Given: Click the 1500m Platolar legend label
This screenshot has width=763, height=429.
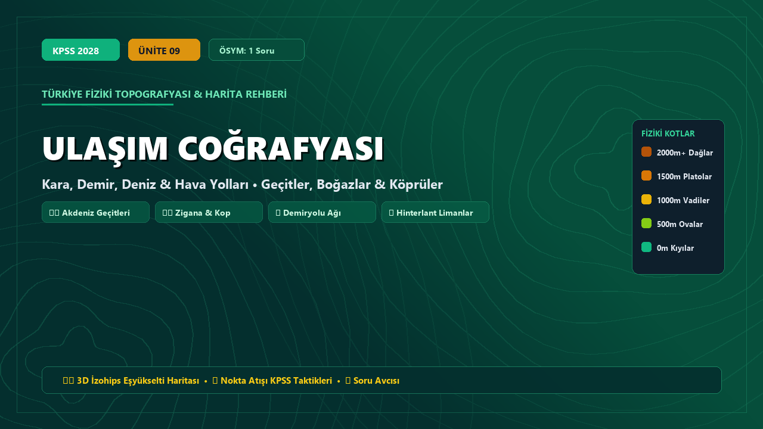Looking at the screenshot, I should [684, 176].
